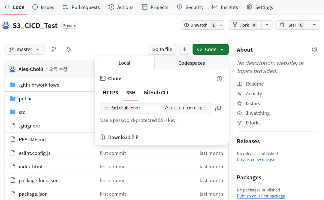Open the Actions tab

[121, 7]
